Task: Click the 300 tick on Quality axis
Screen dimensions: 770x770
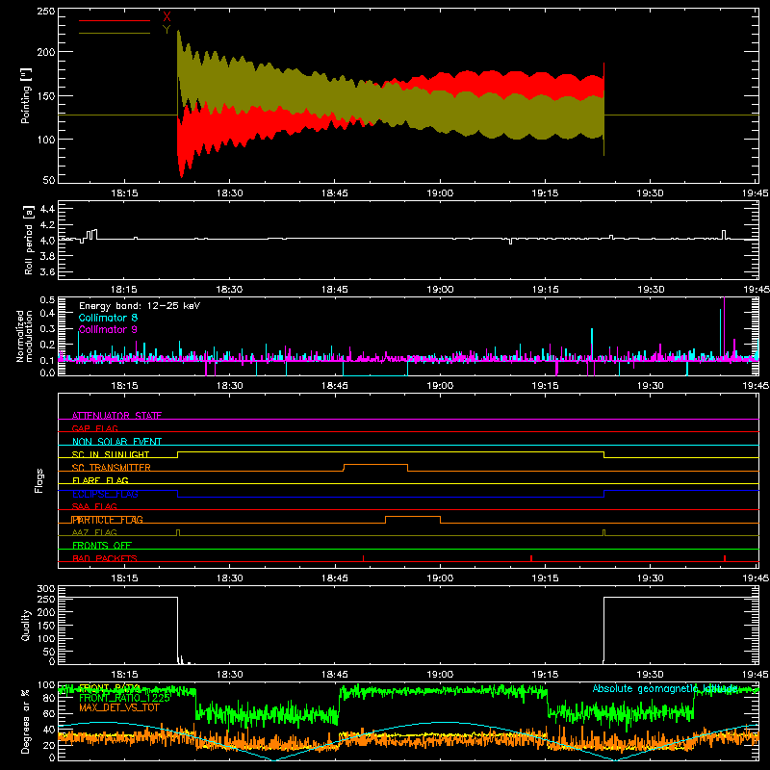Action: pyautogui.click(x=46, y=589)
